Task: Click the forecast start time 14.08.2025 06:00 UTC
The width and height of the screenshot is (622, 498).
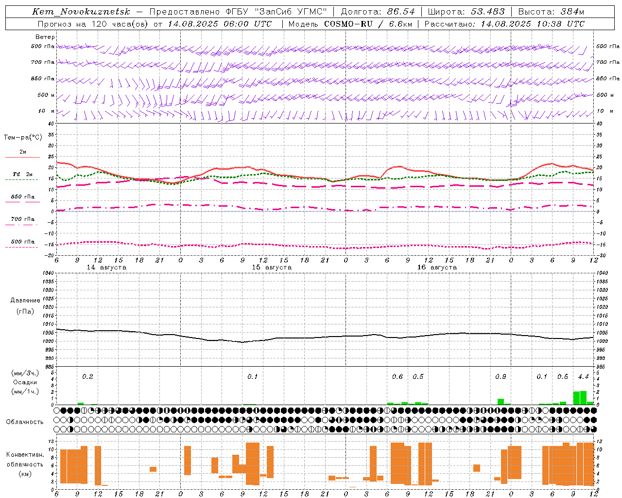Action: point(220,24)
